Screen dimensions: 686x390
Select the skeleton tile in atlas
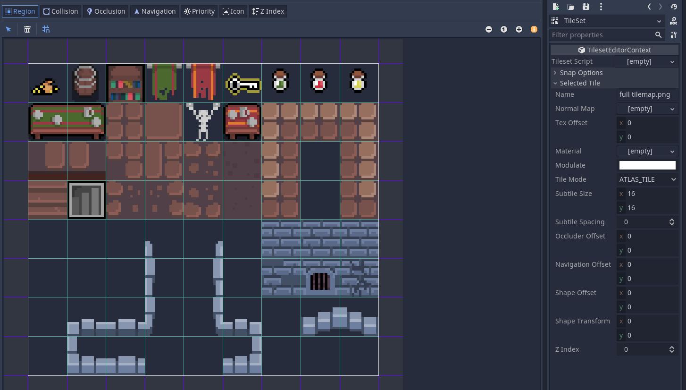[203, 122]
